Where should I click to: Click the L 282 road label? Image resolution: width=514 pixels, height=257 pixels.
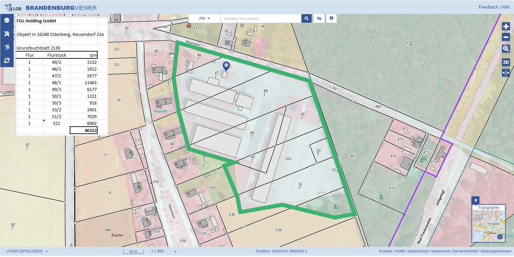click(333, 88)
